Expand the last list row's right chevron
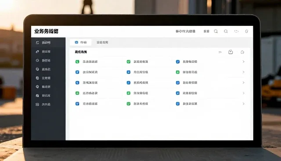 click(243, 104)
